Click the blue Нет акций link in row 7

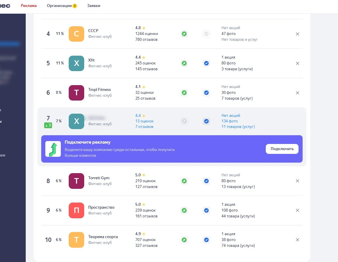pyautogui.click(x=231, y=116)
